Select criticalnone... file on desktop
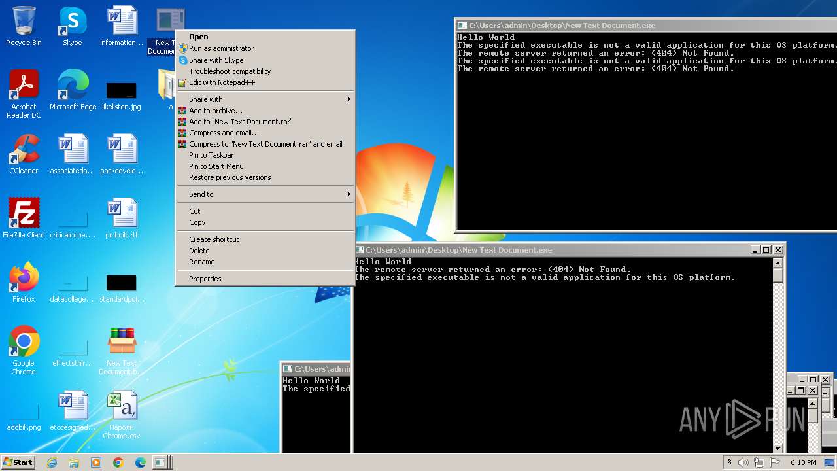This screenshot has height=471, width=837. (x=73, y=226)
